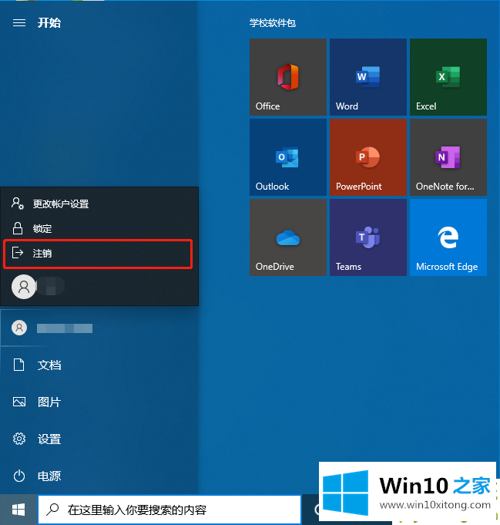Image resolution: width=500 pixels, height=525 pixels.
Task: Click the 学校软件包 group title
Action: pyautogui.click(x=273, y=23)
